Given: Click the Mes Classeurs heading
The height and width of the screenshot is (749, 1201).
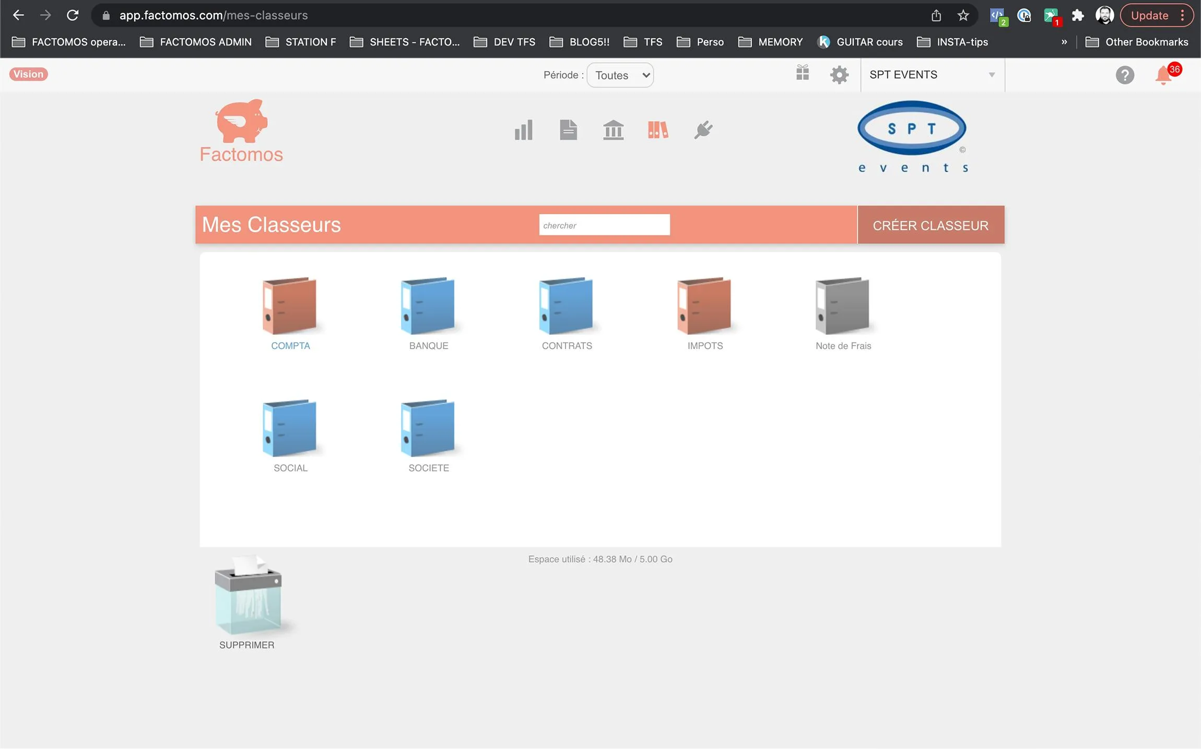Looking at the screenshot, I should (271, 225).
